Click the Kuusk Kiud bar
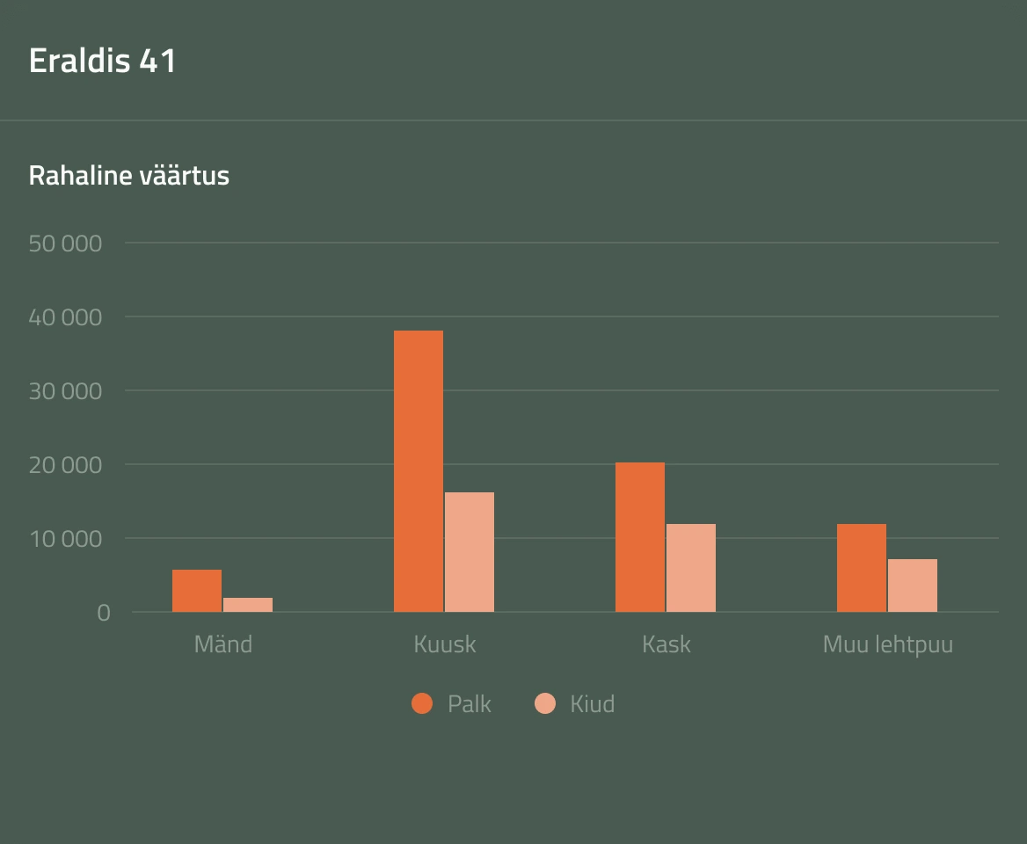Image resolution: width=1027 pixels, height=844 pixels. pyautogui.click(x=470, y=552)
